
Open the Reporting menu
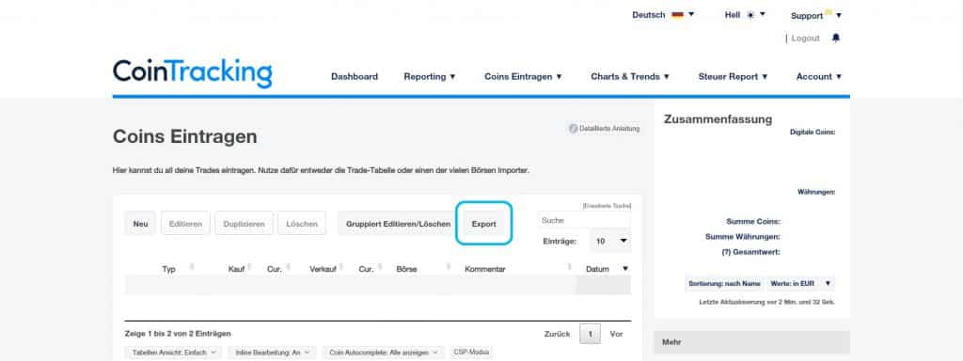(430, 77)
